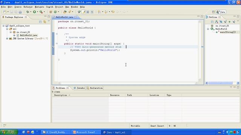Create a new Java class via toolbar icon
Screen dimensions: 241x135
[55, 12]
